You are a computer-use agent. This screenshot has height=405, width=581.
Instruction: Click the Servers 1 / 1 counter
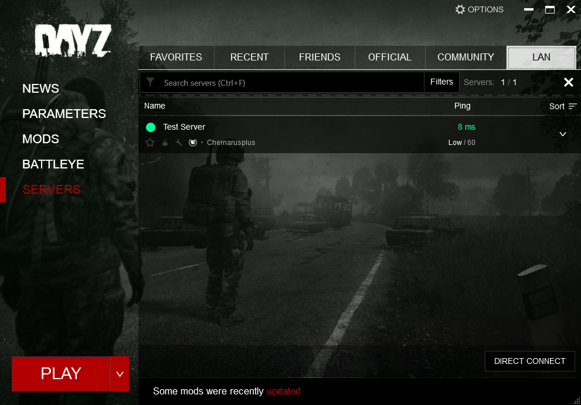coord(490,82)
